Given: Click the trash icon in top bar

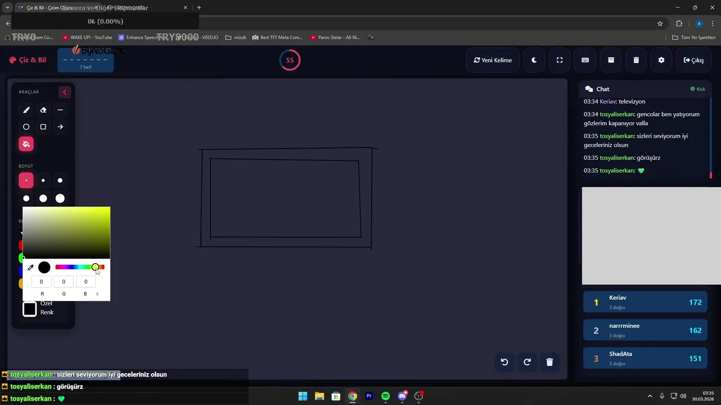Looking at the screenshot, I should (636, 60).
